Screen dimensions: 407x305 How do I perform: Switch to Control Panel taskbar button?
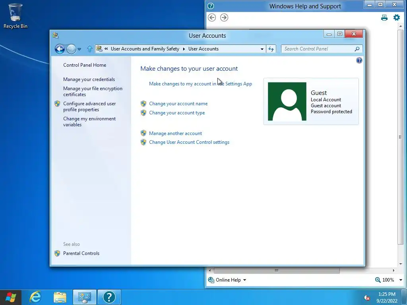[x=85, y=297]
